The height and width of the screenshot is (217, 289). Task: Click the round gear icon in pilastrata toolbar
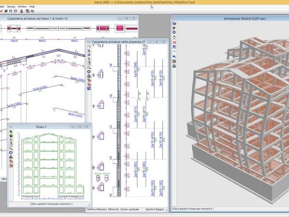click(x=89, y=71)
